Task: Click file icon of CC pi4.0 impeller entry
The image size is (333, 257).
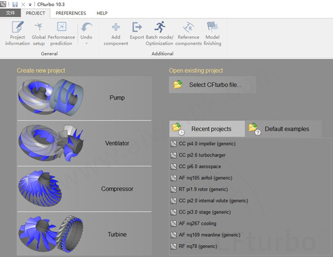Action: click(174, 144)
